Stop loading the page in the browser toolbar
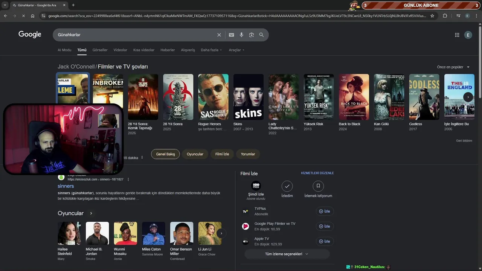 (x=23, y=16)
